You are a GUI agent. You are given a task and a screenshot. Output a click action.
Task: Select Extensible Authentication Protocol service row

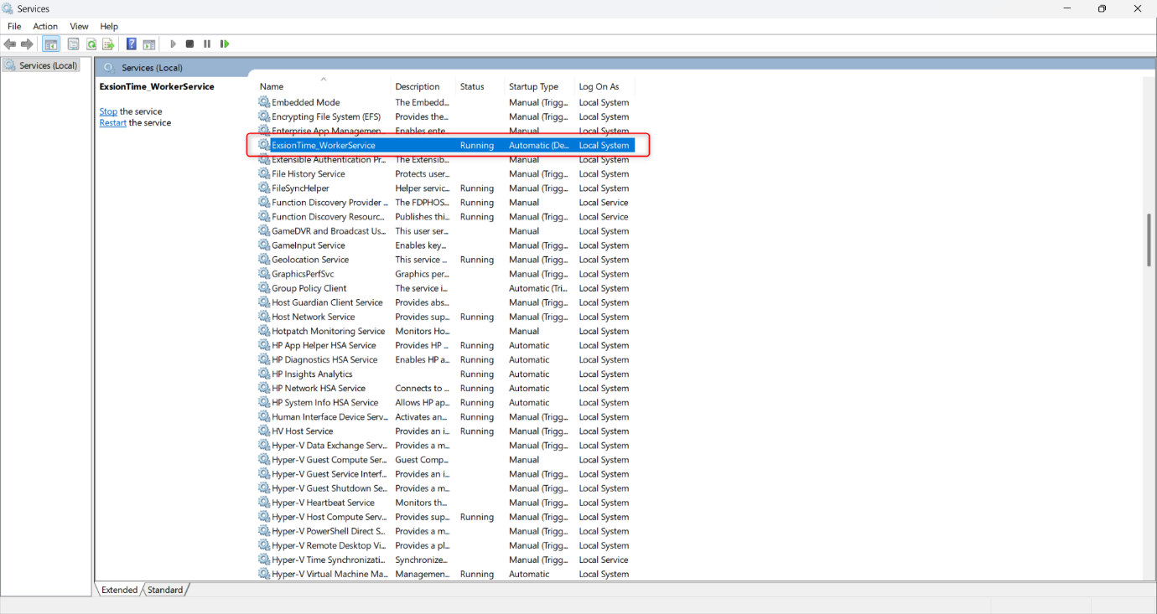pos(445,159)
